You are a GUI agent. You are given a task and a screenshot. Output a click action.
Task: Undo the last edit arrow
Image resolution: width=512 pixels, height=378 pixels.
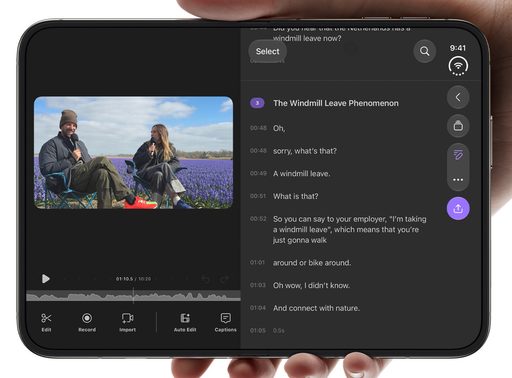pyautogui.click(x=205, y=279)
